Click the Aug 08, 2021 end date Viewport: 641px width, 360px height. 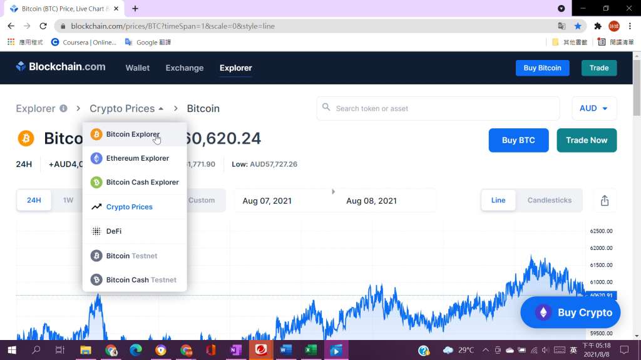372,201
